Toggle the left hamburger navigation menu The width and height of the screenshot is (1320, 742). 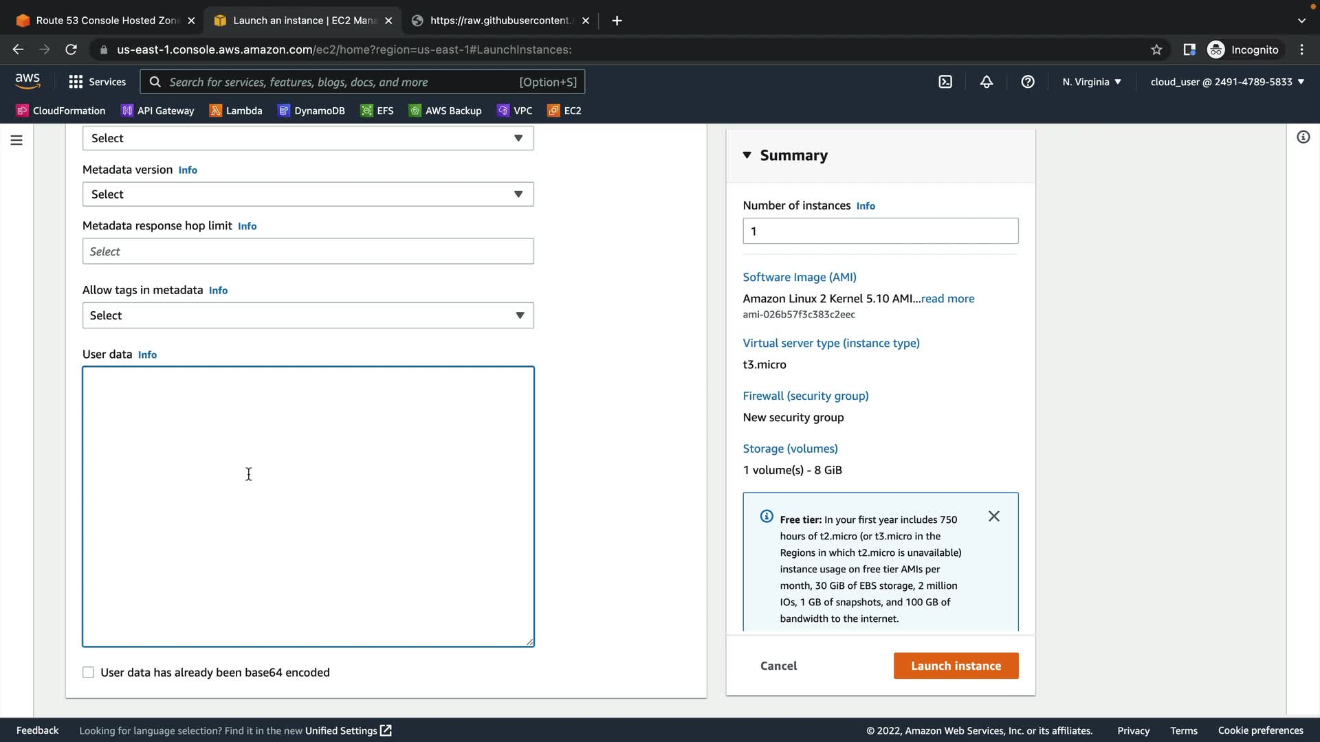point(16,140)
